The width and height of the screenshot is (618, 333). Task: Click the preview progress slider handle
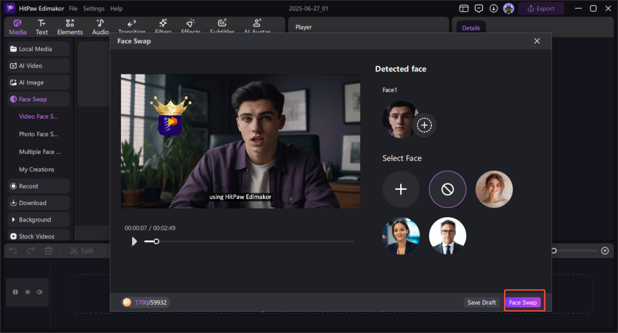(157, 241)
